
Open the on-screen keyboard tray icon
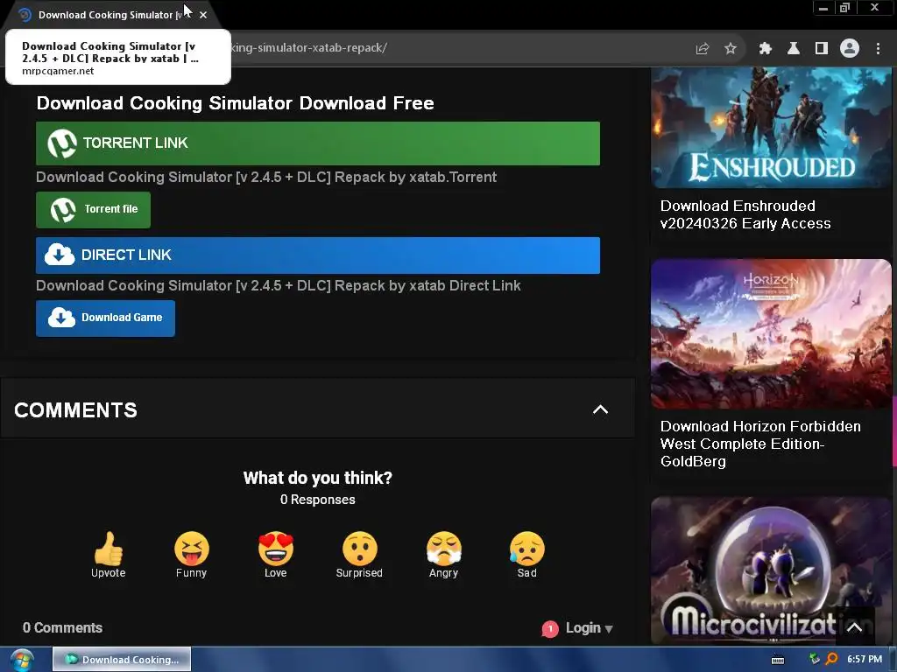(778, 660)
